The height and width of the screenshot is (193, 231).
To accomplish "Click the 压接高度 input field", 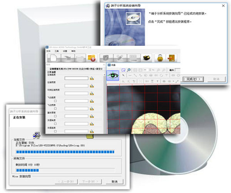I will click(76, 78).
